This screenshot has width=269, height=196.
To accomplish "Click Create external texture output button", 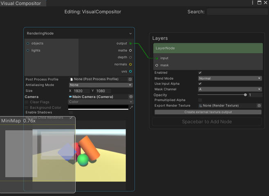I will (x=208, y=112).
